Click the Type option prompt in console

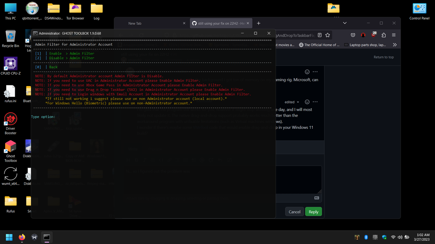point(43,117)
